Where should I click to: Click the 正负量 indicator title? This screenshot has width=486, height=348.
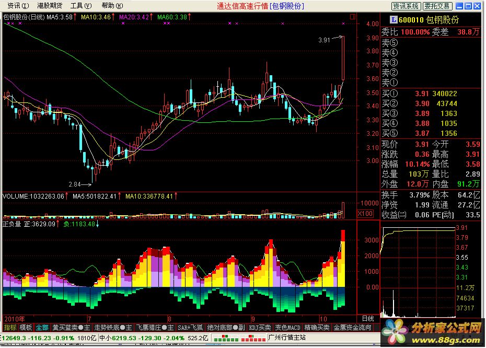coord(12,224)
